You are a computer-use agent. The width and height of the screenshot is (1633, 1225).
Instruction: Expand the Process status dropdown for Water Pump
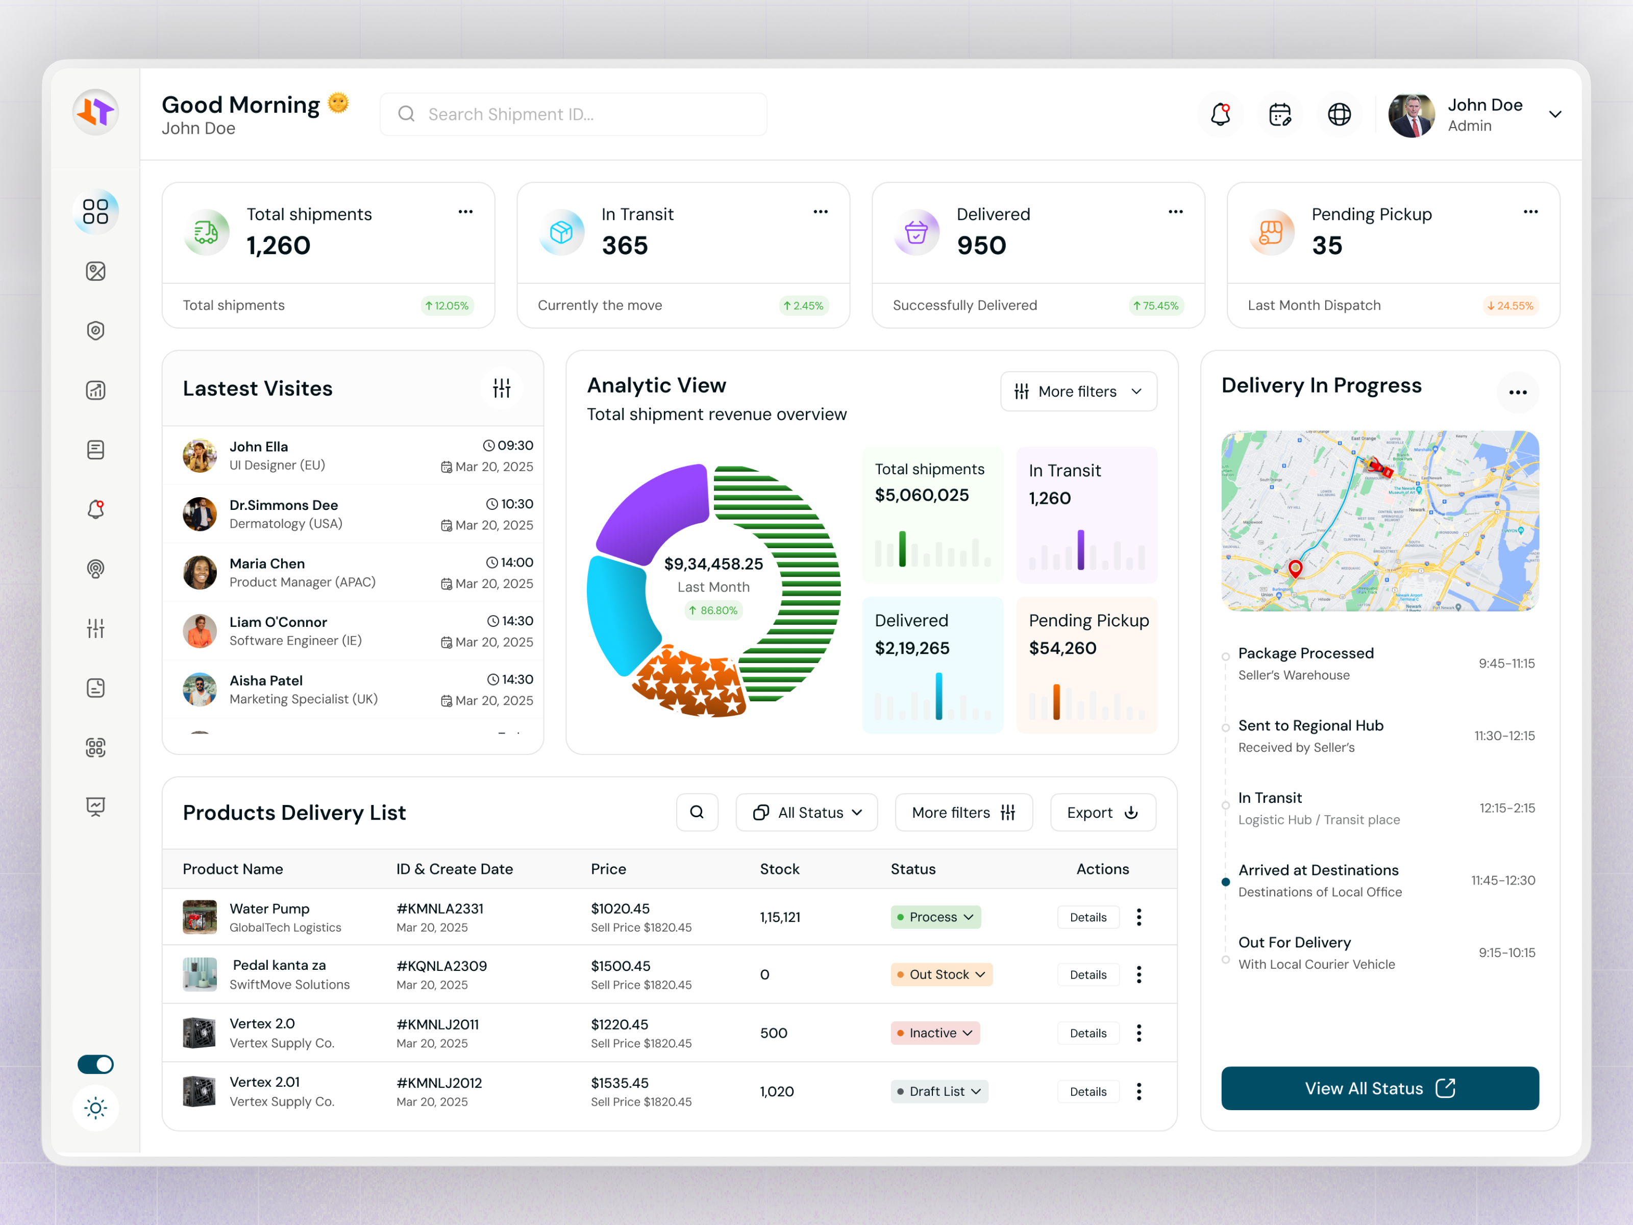tap(935, 916)
